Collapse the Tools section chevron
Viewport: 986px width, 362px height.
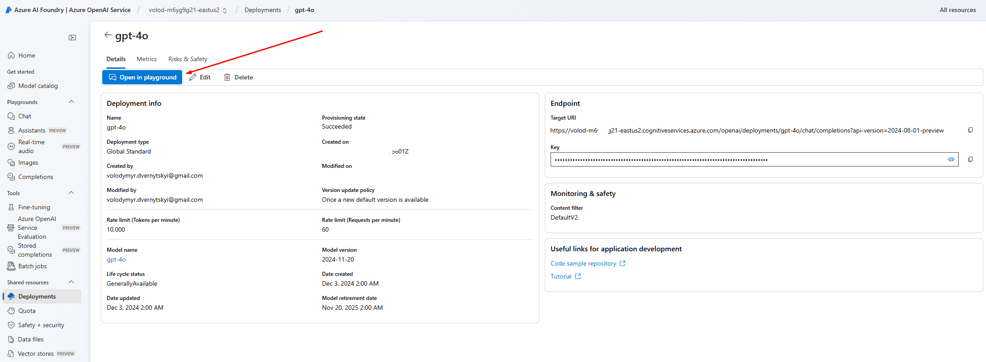pos(71,193)
